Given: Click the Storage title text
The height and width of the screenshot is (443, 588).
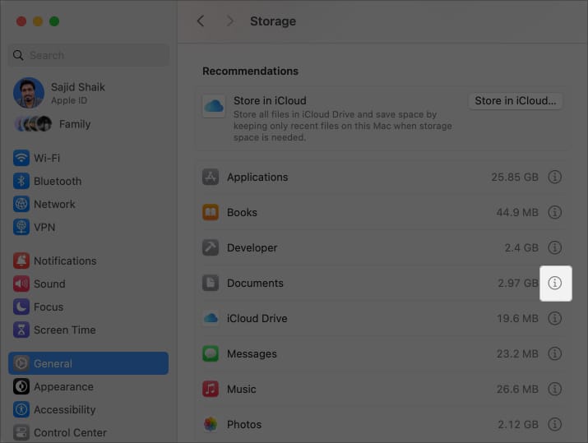Looking at the screenshot, I should 273,21.
